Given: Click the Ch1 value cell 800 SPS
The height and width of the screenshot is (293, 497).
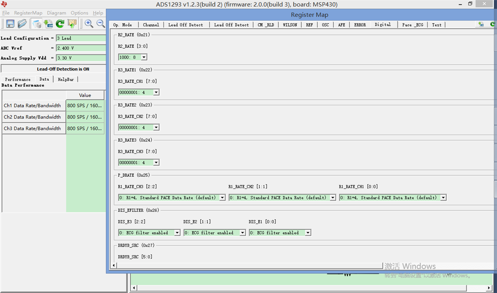Looking at the screenshot, I should (85, 106).
